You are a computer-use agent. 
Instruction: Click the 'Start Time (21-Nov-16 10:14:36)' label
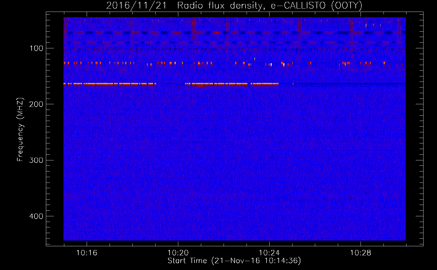pos(234,261)
